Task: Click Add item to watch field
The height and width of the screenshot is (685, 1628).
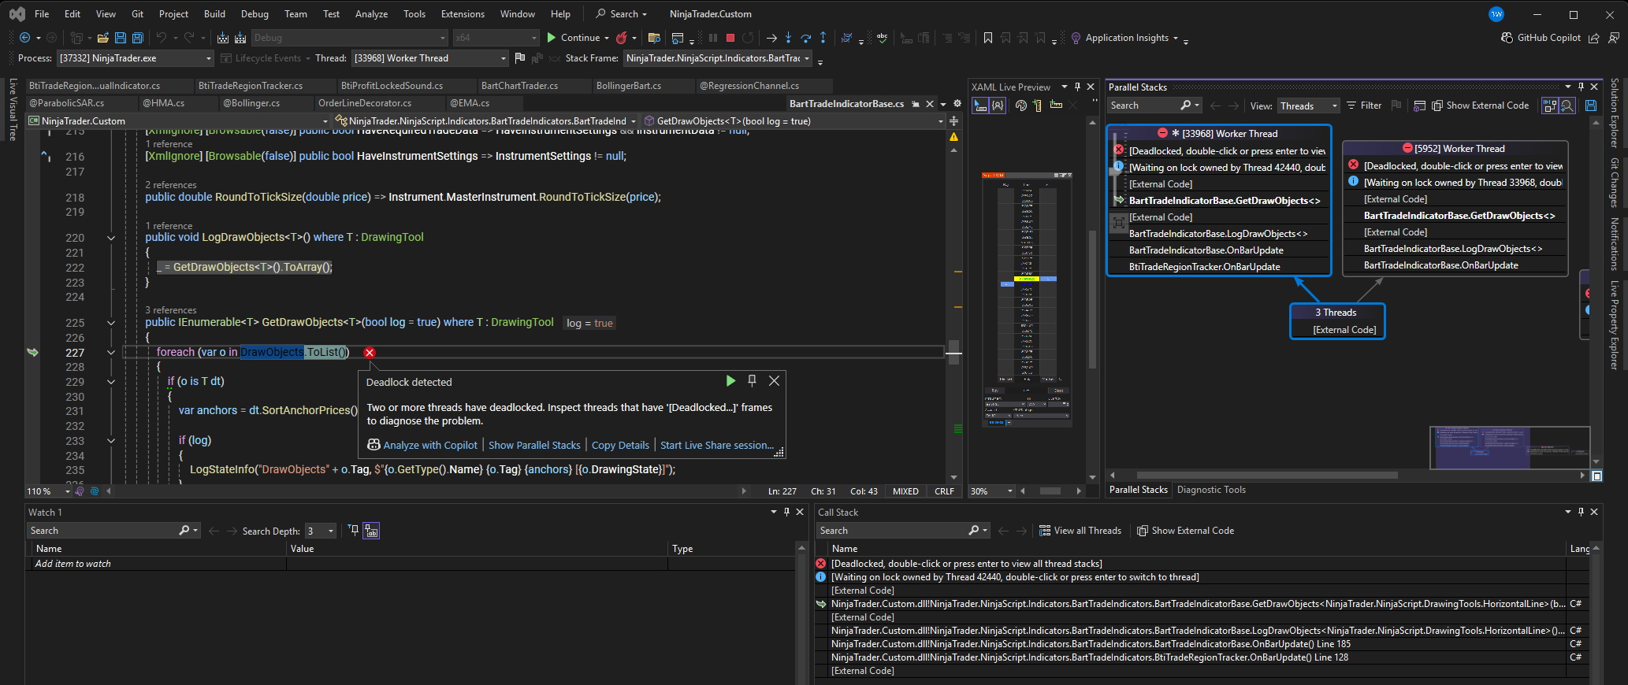Action: tap(158, 564)
